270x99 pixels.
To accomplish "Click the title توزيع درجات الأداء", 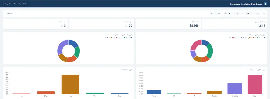I will click(x=126, y=70).
